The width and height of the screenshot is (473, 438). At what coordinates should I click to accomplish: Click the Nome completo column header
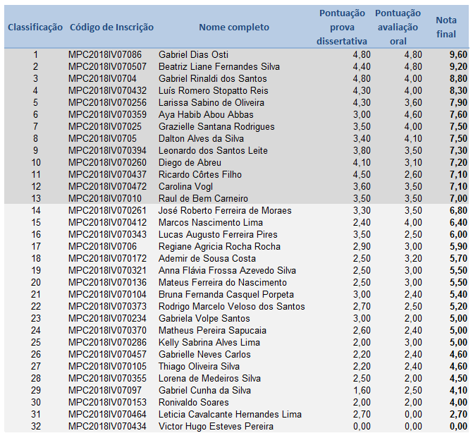tap(234, 28)
